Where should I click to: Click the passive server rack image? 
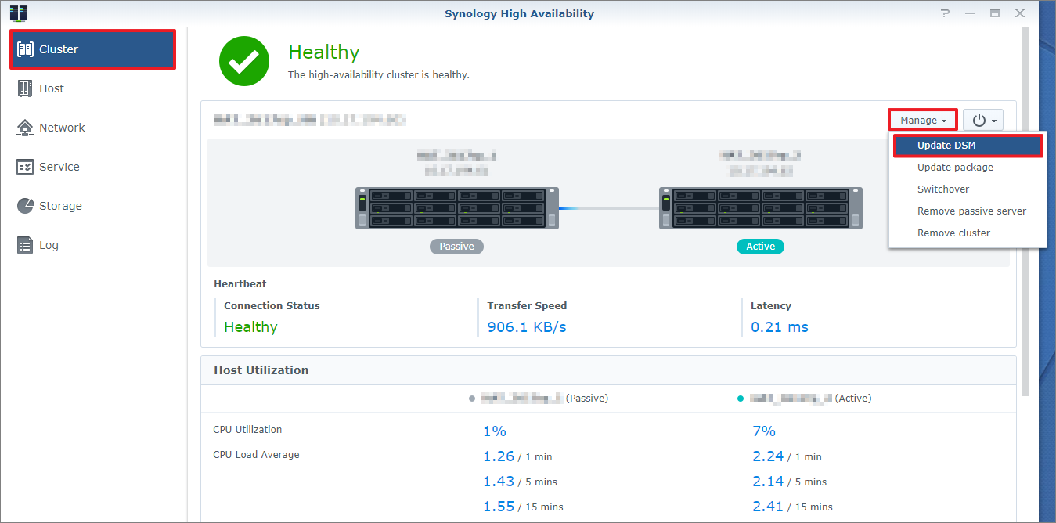pyautogui.click(x=457, y=207)
